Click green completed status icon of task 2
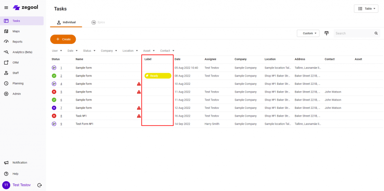 [54, 76]
